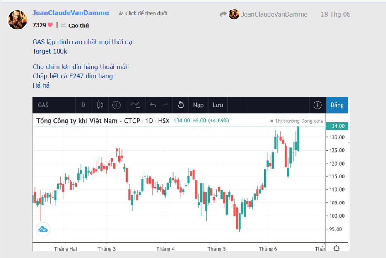Open chart settings gear icon
386x258 pixels.
pos(336,248)
